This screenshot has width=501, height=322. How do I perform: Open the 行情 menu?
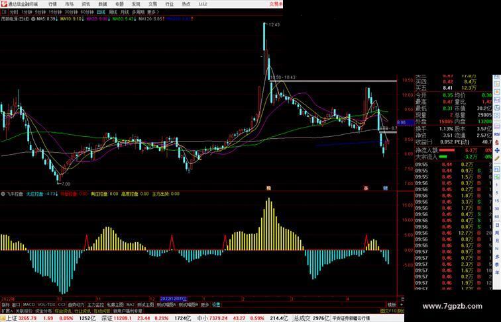pyautogui.click(x=52, y=4)
